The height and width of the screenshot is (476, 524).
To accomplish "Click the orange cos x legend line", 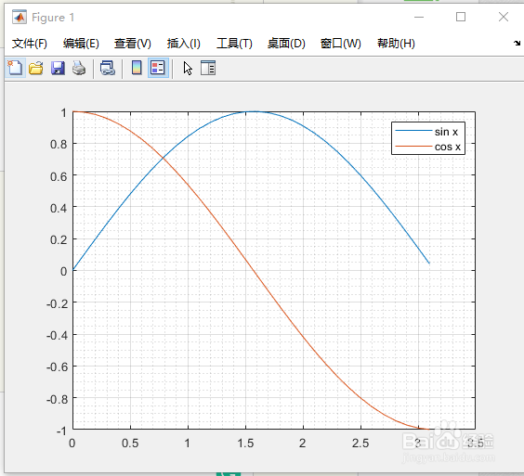I will [x=413, y=147].
